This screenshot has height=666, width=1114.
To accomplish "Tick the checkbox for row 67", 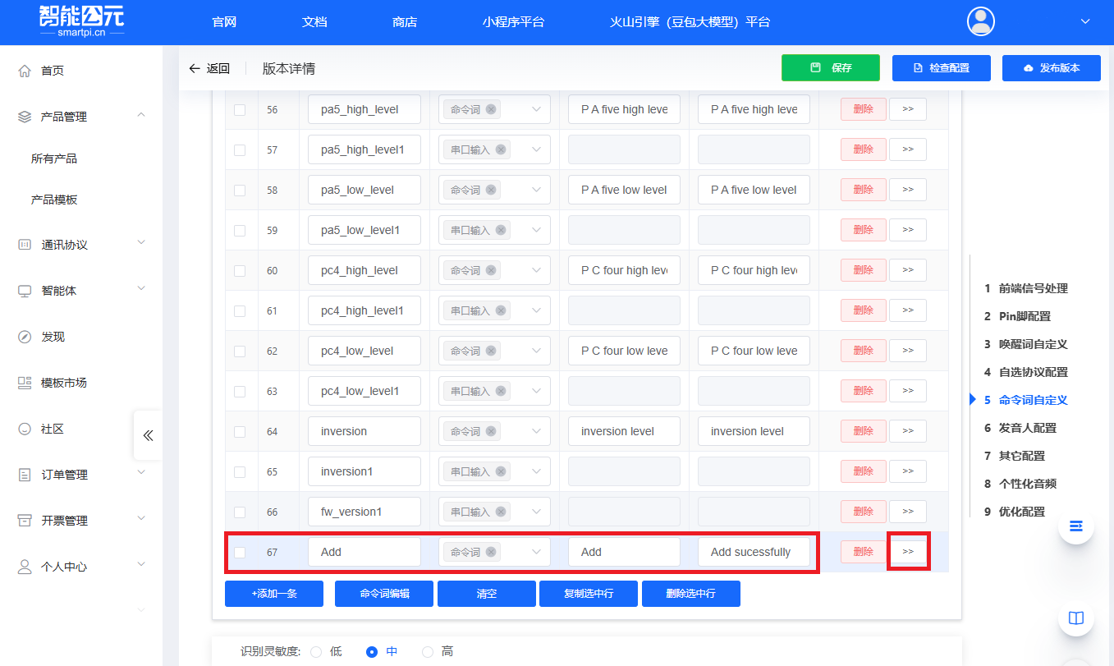I will point(240,552).
